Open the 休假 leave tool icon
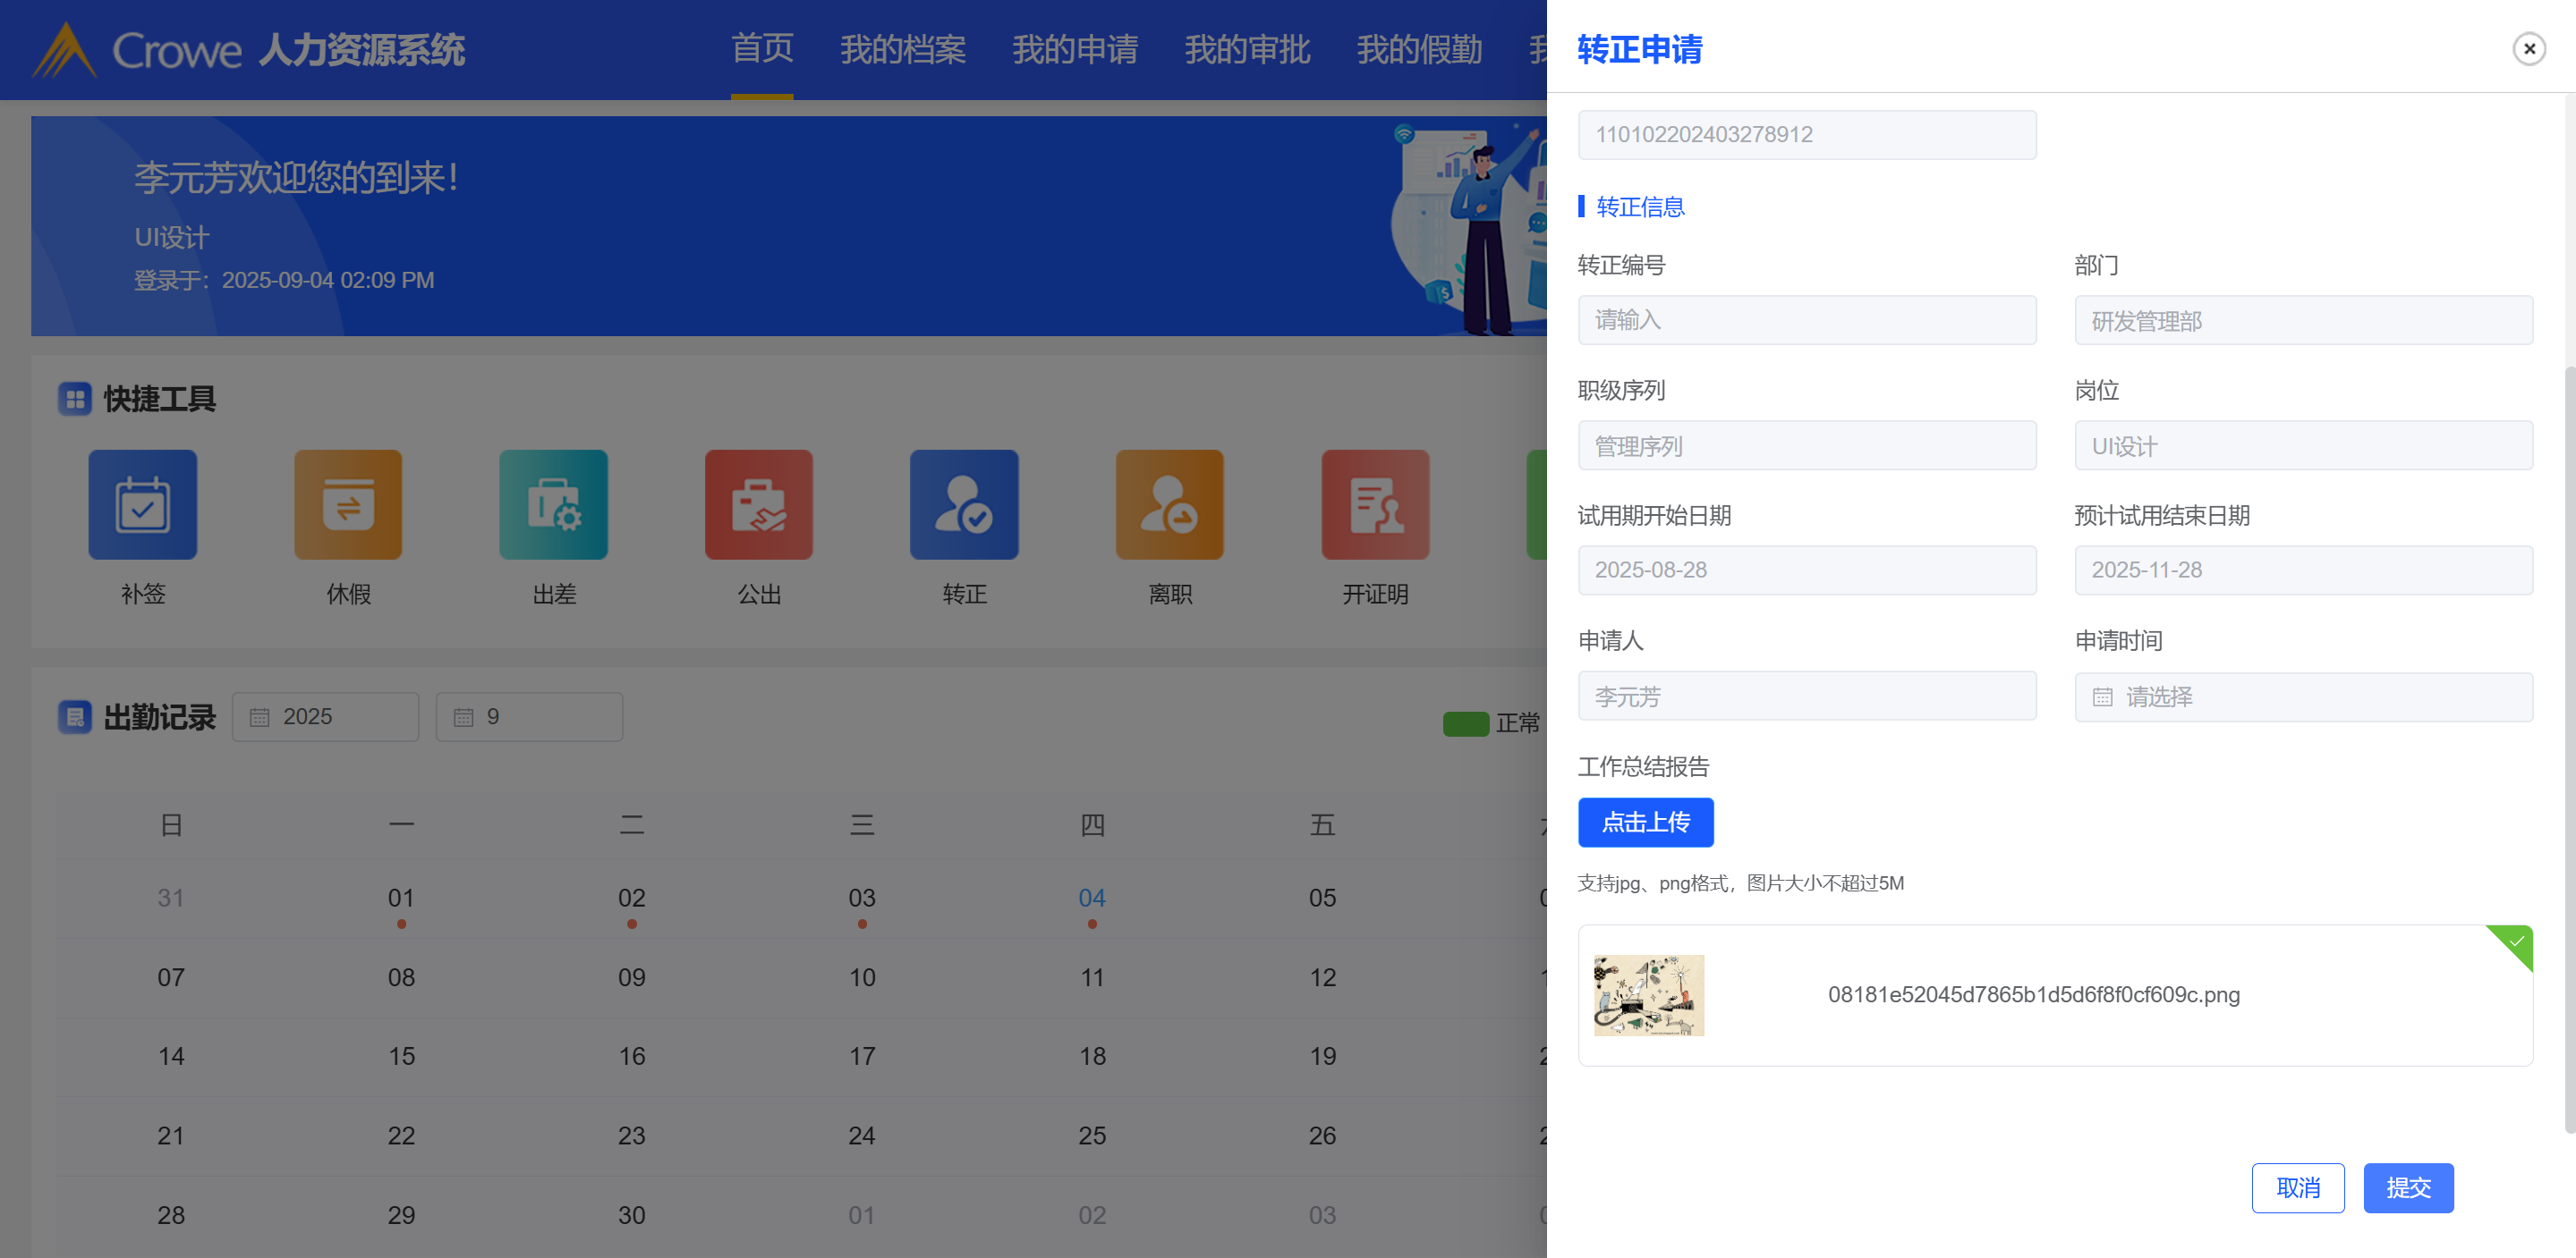The image size is (2576, 1258). click(x=347, y=503)
